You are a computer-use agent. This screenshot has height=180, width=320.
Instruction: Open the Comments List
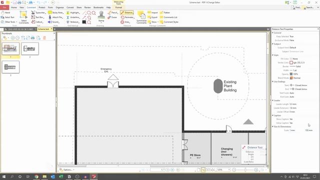[168, 17]
